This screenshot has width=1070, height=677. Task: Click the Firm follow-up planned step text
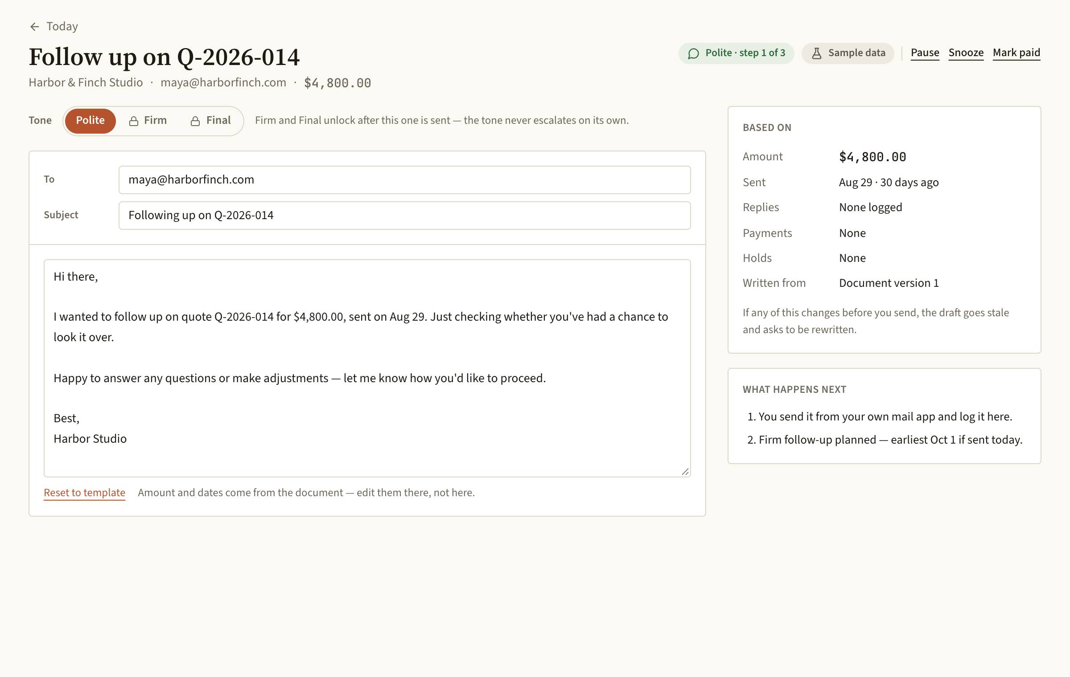890,440
